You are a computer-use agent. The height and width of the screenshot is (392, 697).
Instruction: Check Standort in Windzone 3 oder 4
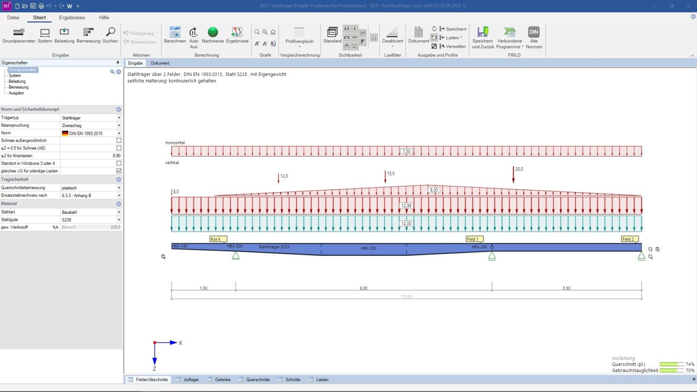[119, 163]
